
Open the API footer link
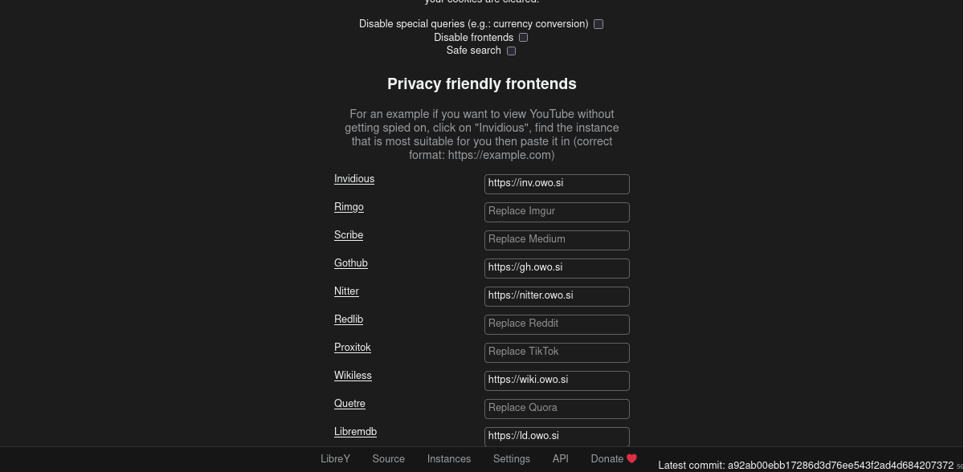click(561, 459)
